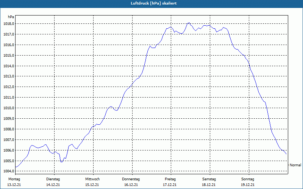Viewport: 303px width, 189px height.
Task: Click the Samstag day label
Action: click(209, 179)
